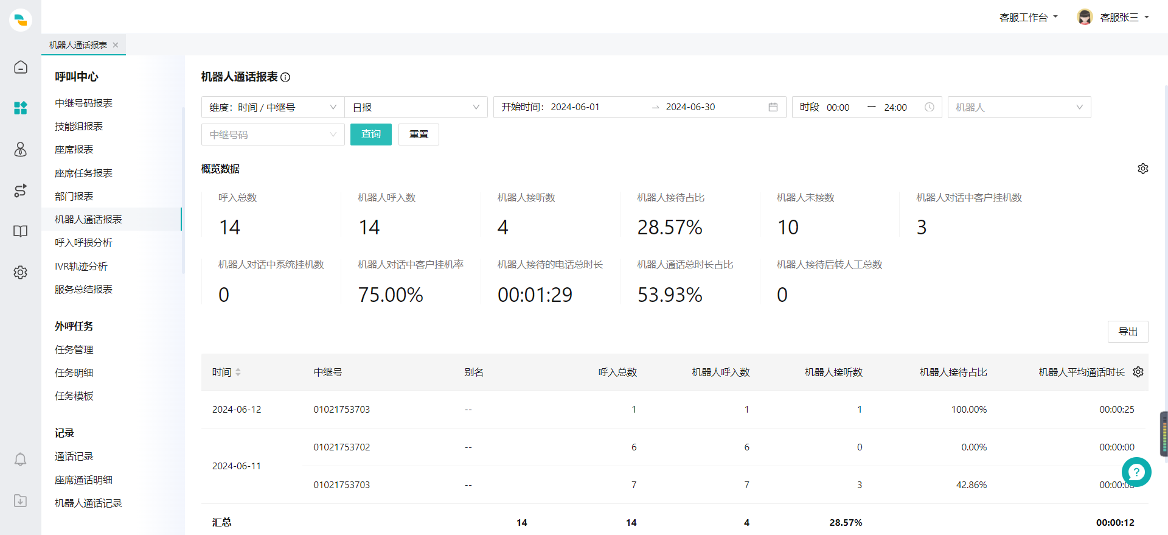Open 呼入呼损分析 in sidebar
The image size is (1168, 535).
(x=84, y=243)
